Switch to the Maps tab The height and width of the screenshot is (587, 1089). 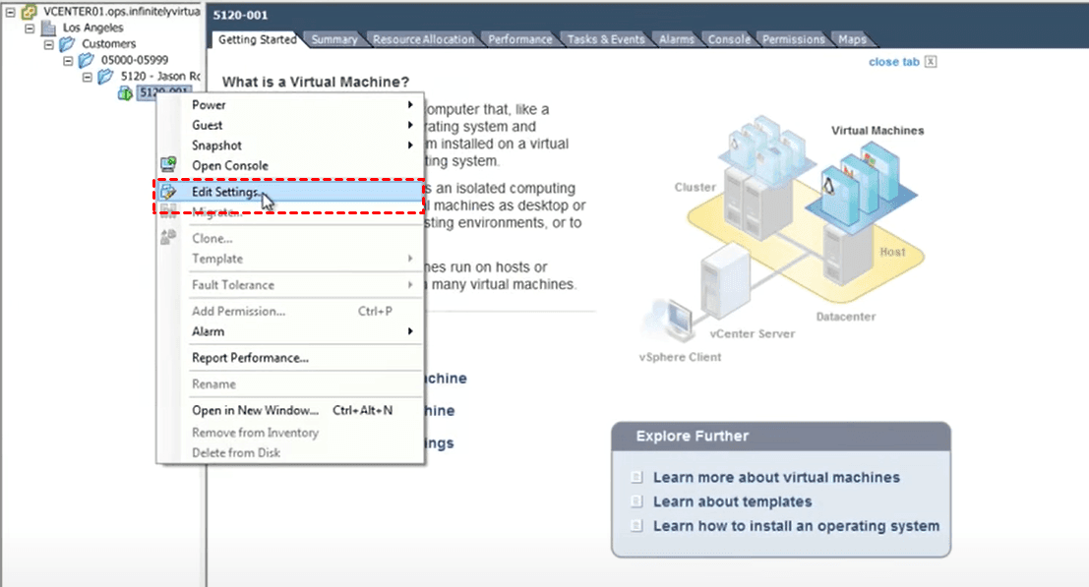click(x=852, y=39)
